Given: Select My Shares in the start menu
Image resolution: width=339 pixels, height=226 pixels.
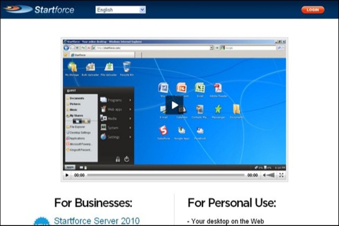Looking at the screenshot, I should click(75, 115).
